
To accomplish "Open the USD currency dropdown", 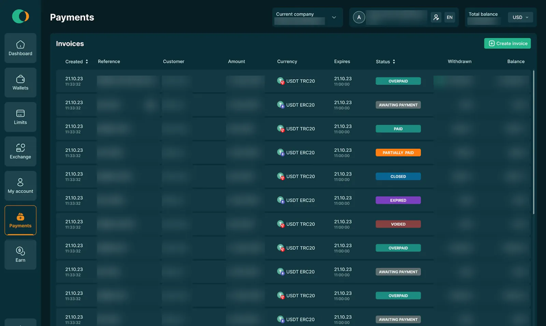I will (520, 17).
